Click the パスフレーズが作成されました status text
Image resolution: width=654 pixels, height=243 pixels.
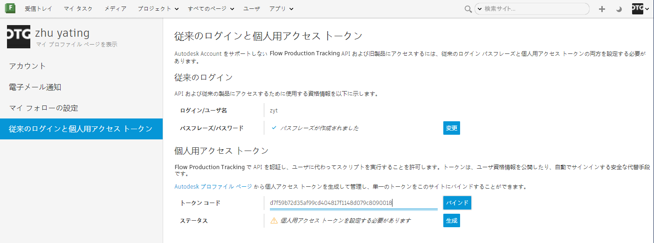point(319,128)
